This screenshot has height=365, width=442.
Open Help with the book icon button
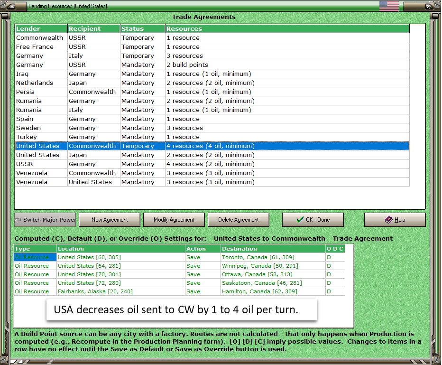(x=395, y=220)
